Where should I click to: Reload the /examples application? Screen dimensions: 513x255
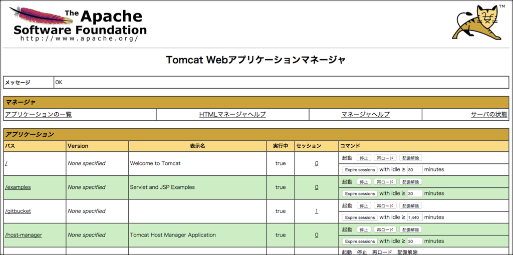[x=385, y=182]
